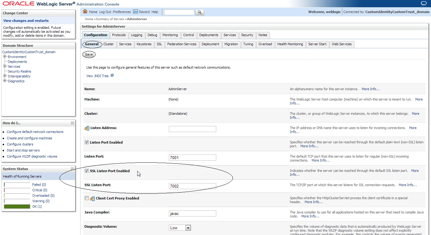The image size is (431, 235).
Task: Go to the Monitoring tab
Action: (170, 35)
